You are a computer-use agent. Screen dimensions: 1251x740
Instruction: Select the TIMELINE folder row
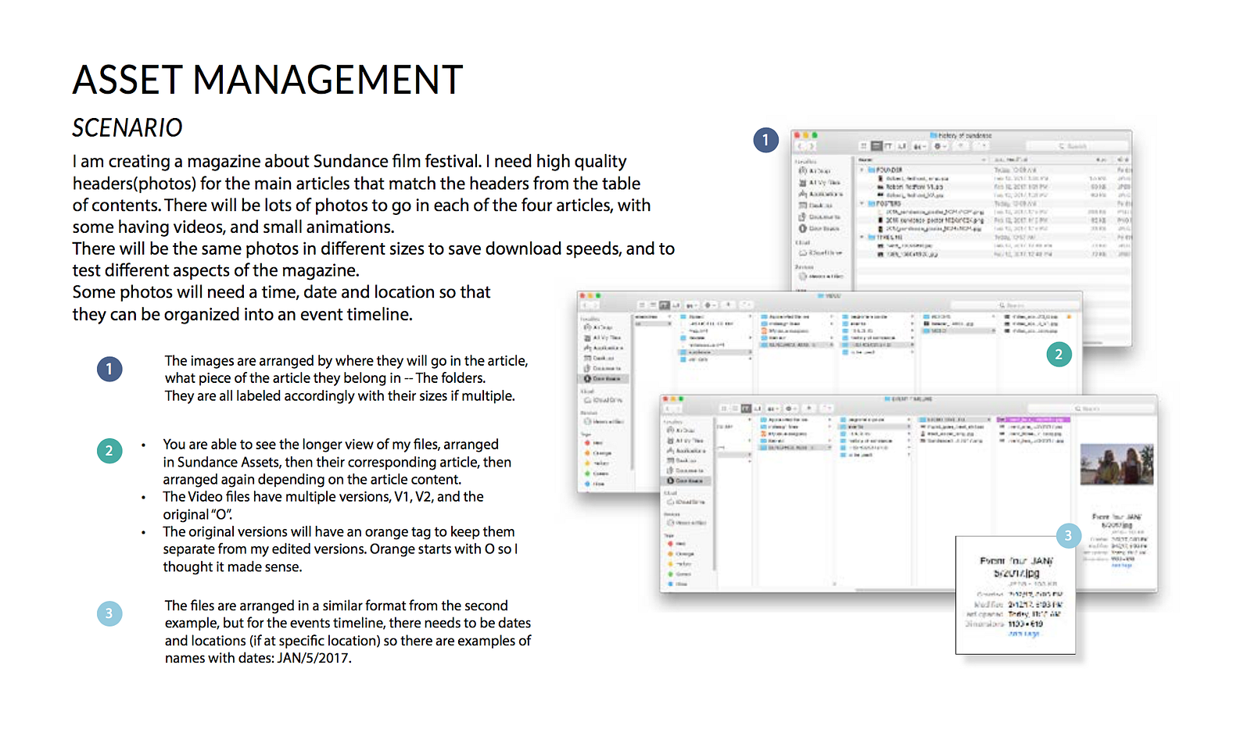[995, 237]
